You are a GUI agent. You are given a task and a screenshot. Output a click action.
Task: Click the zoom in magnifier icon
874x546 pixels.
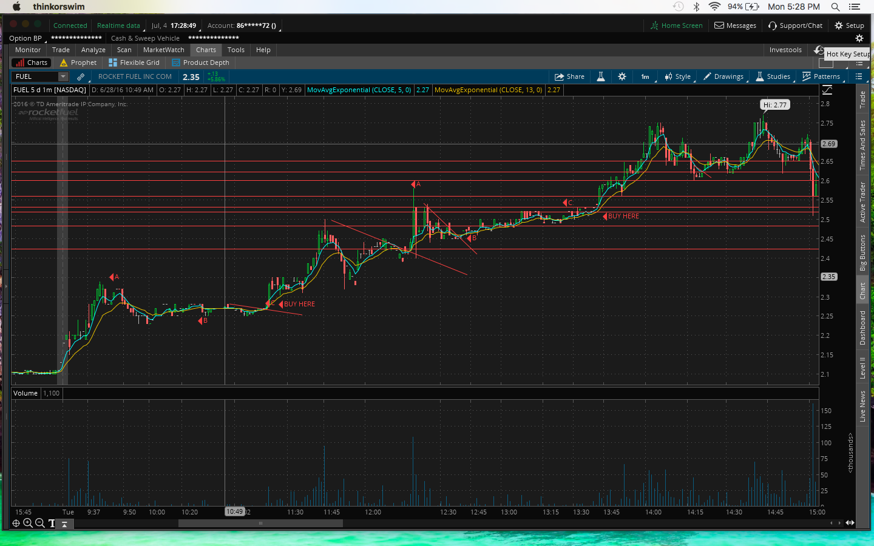coord(28,523)
